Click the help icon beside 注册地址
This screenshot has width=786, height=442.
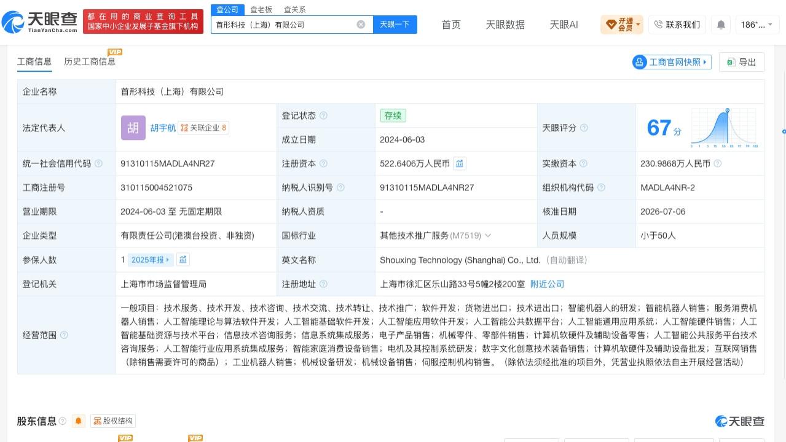(323, 284)
